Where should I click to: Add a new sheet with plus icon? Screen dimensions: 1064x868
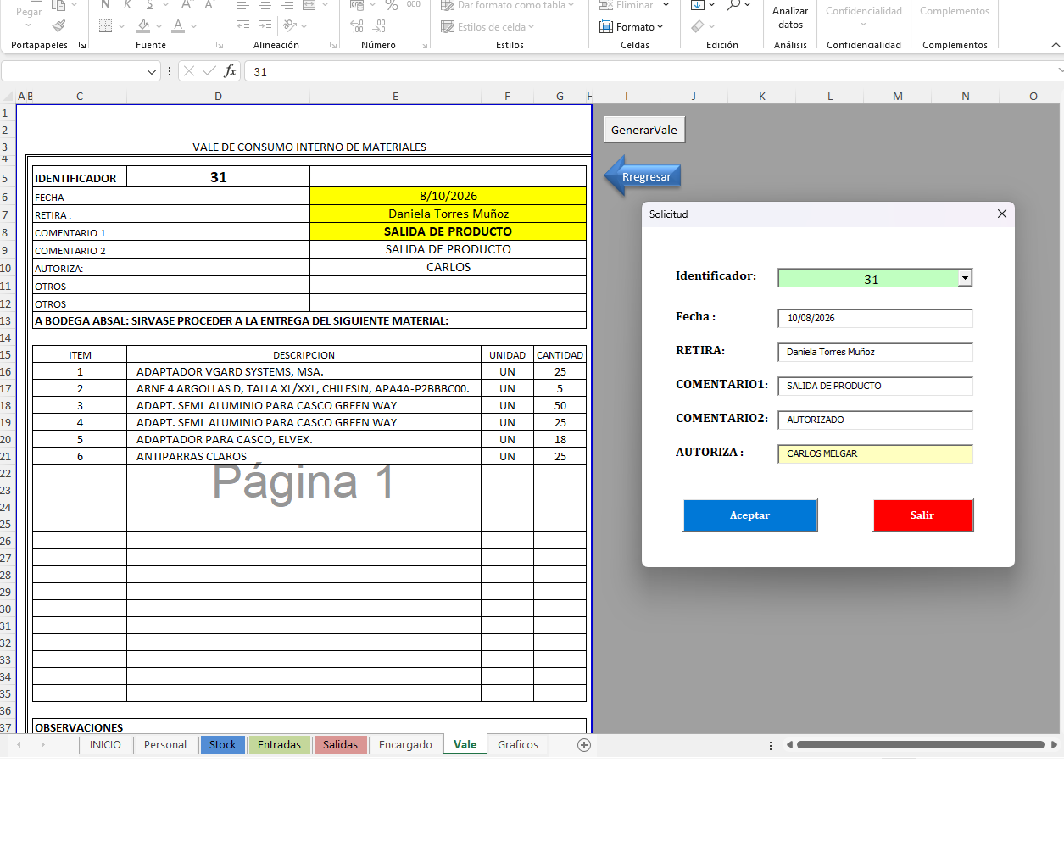point(584,745)
